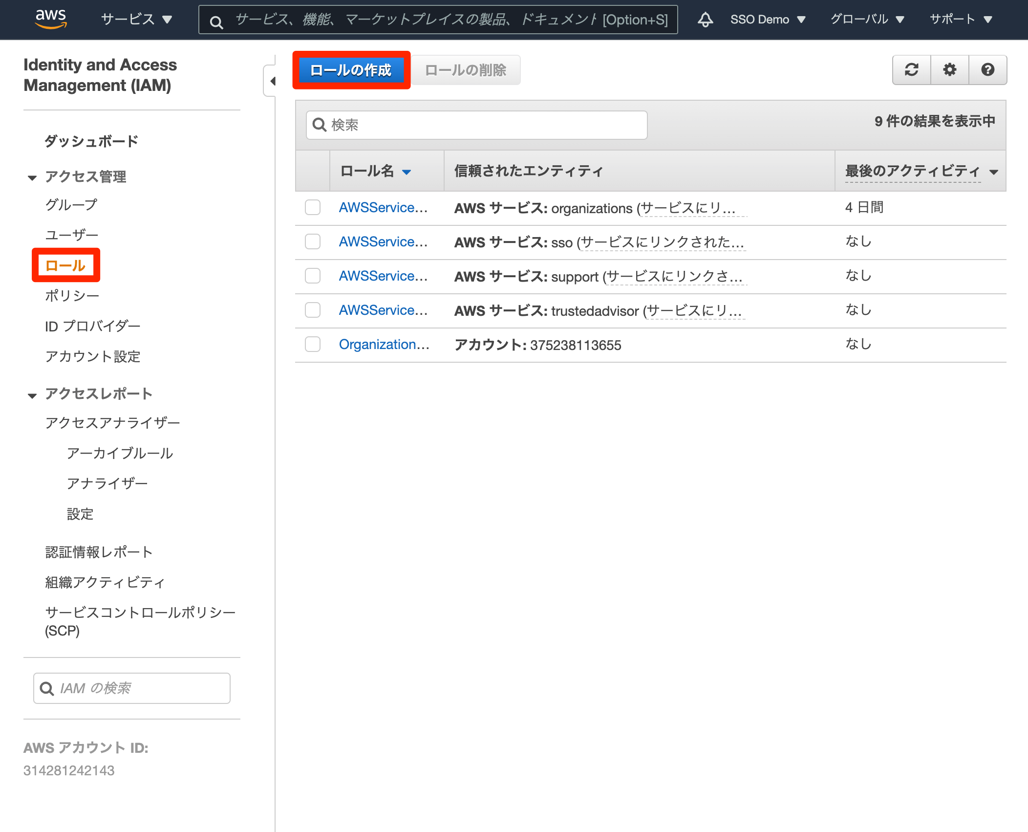1028x832 pixels.
Task: Click the 4 日間 last activity value
Action: (x=864, y=207)
